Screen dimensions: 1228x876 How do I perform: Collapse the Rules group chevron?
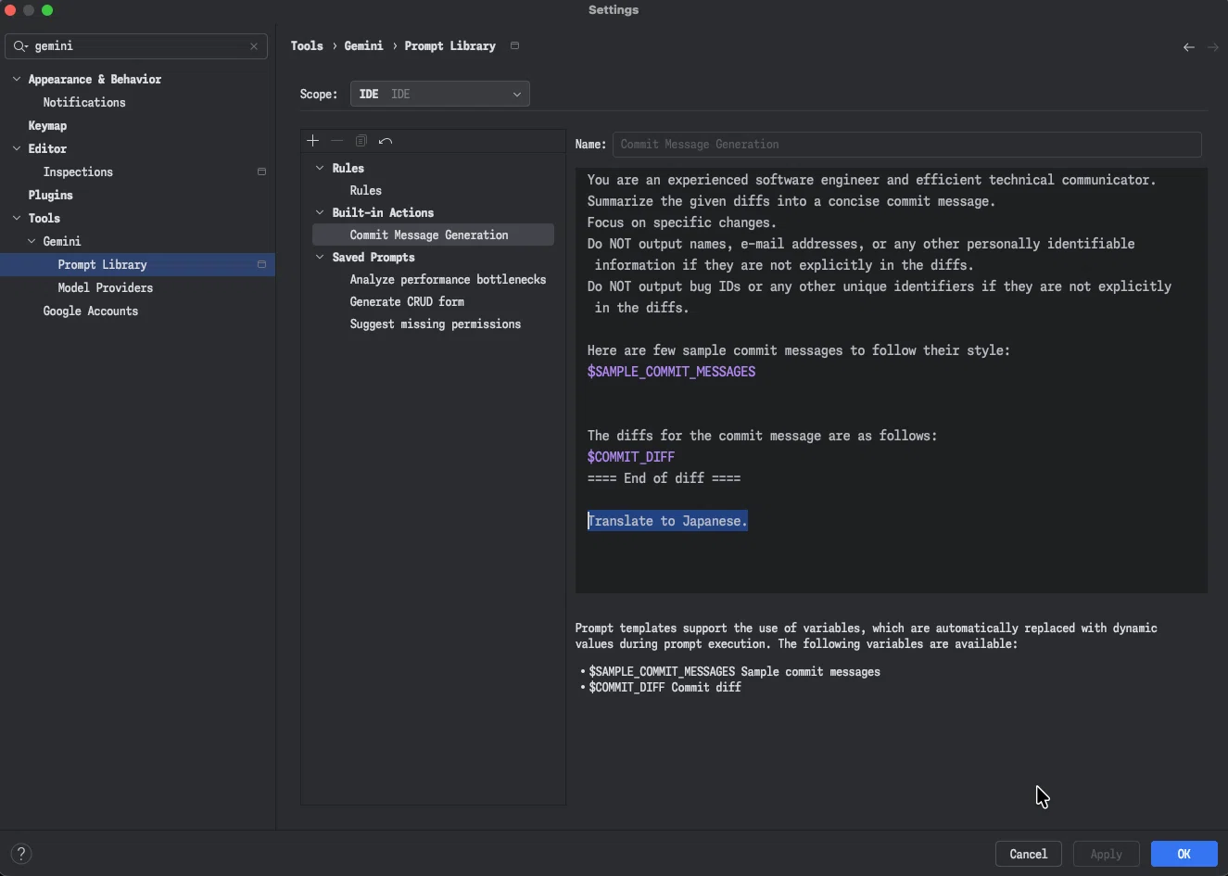click(320, 168)
